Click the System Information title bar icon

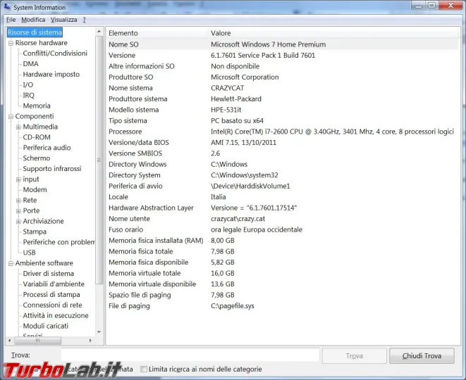(7, 7)
